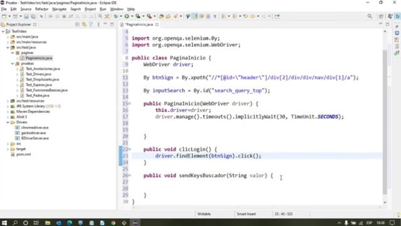Collapse the clicLogin method fold marker
This screenshot has width=401, height=226.
tap(130, 149)
